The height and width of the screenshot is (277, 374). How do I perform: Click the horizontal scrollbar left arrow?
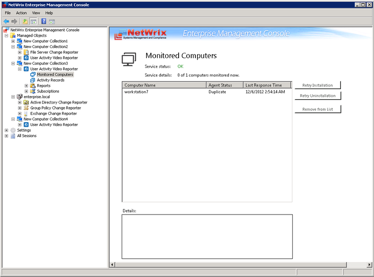click(112, 264)
